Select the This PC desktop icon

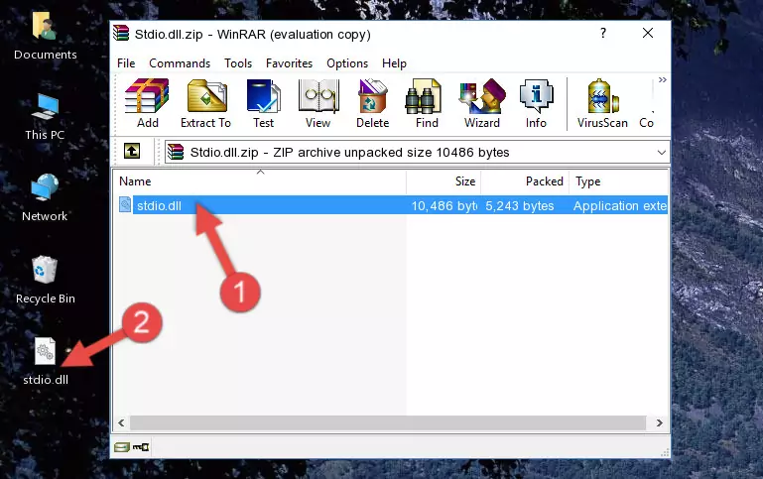tap(45, 117)
